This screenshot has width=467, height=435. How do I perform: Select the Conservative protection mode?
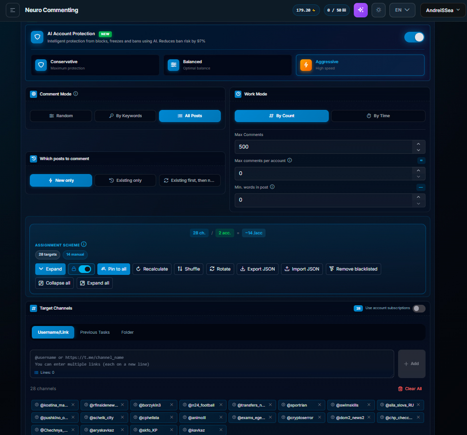pos(95,65)
